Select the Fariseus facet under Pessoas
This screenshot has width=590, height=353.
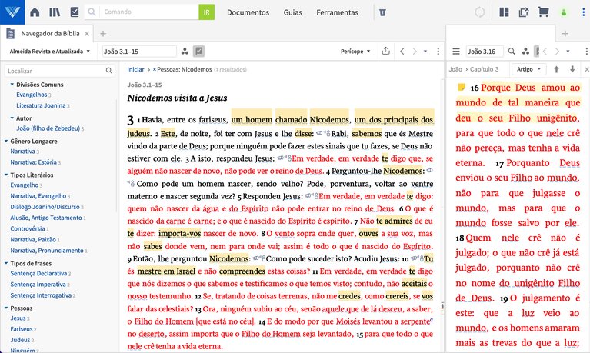tap(22, 329)
